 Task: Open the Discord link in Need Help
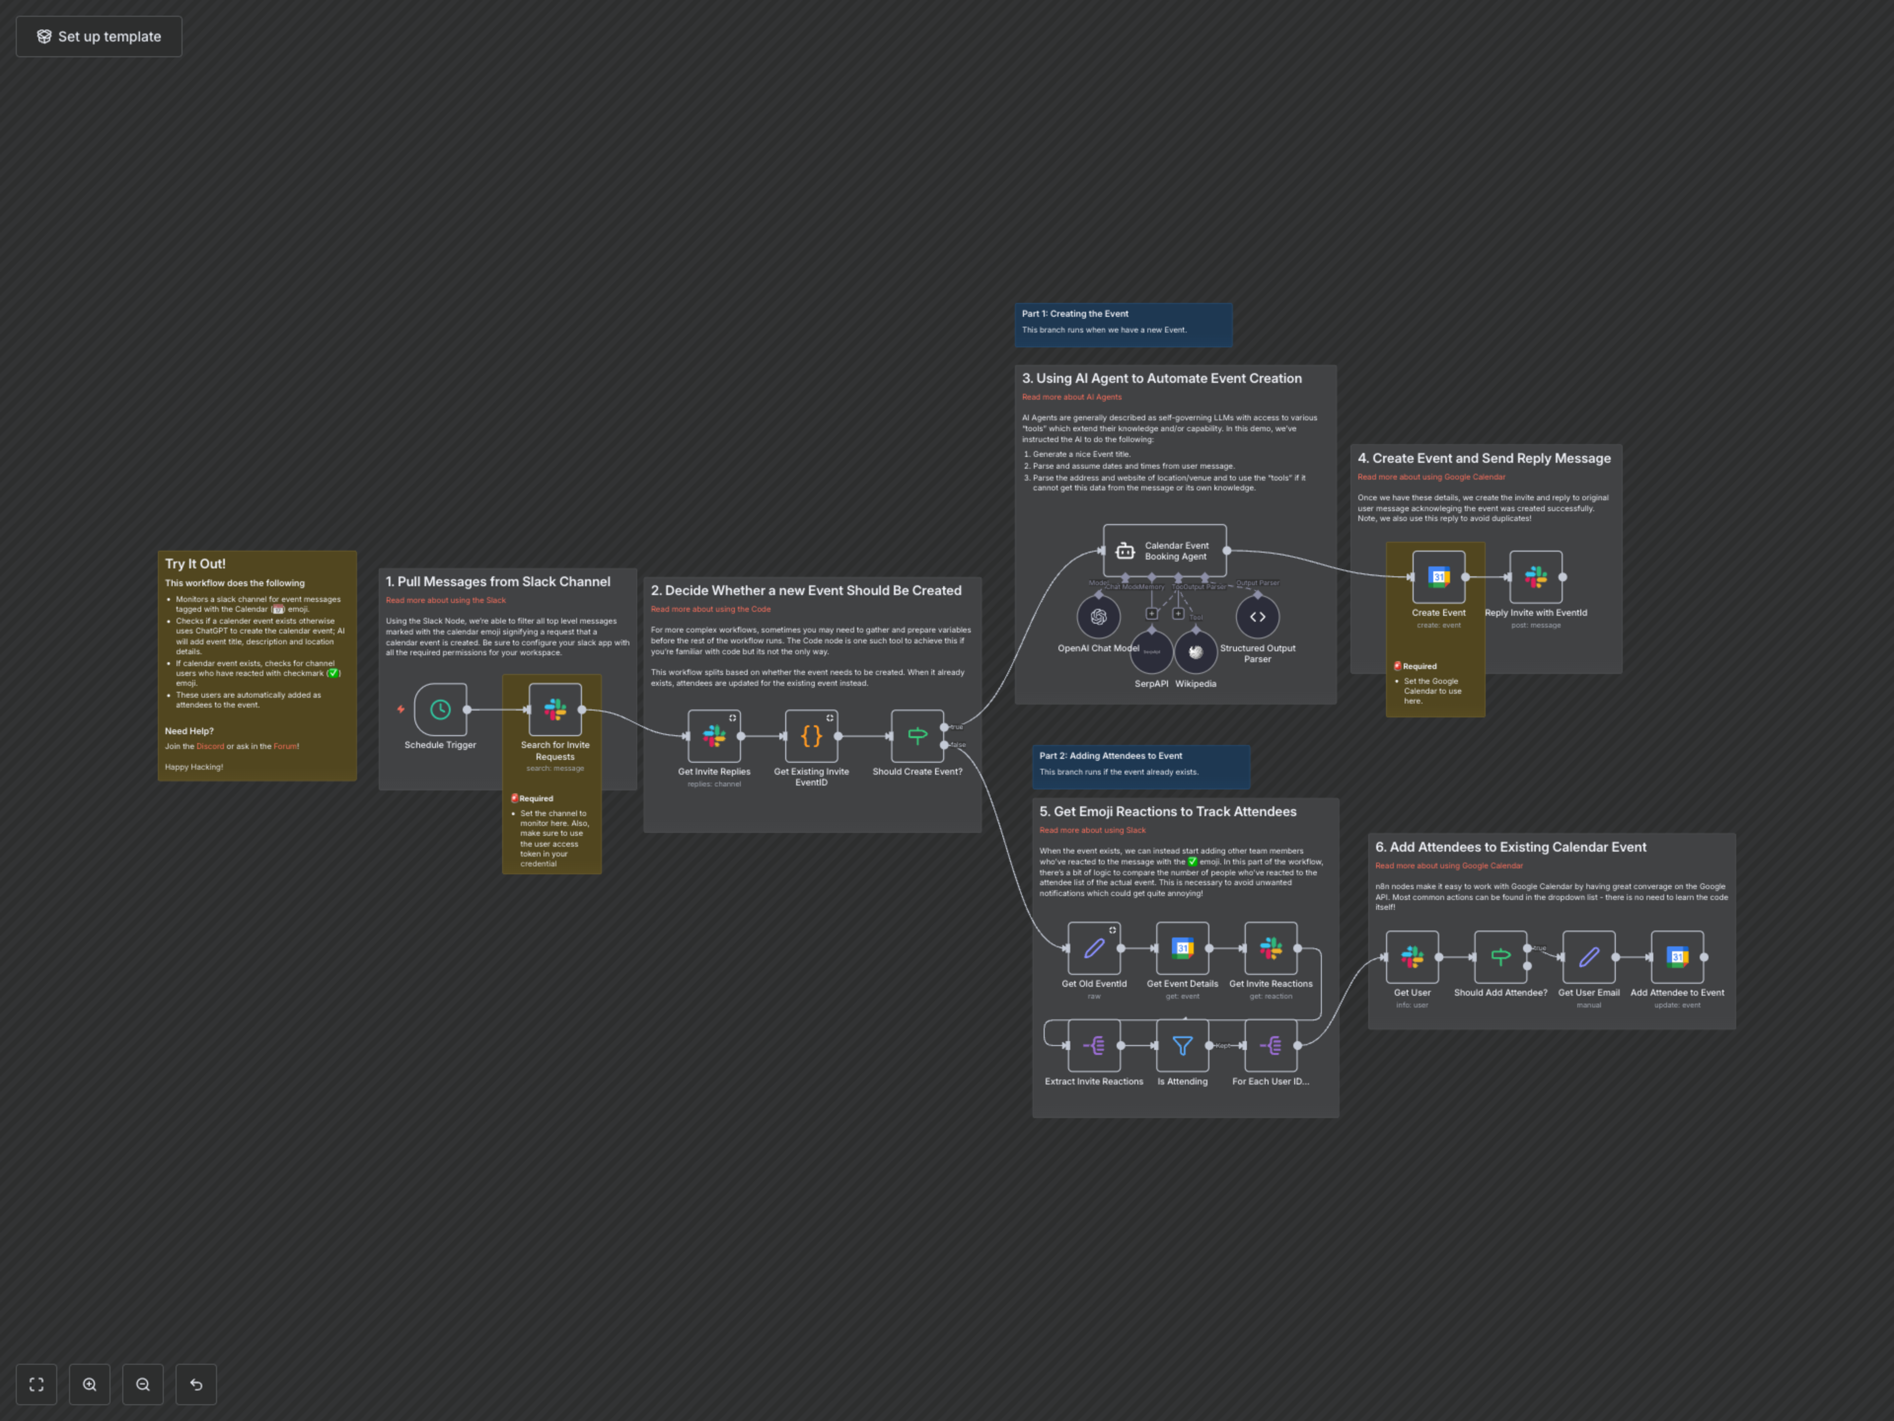pos(210,746)
